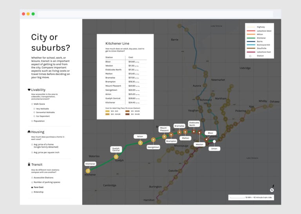The width and height of the screenshot is (301, 214).
Task: Click the Guelph Central station marker
Action: coord(116,157)
